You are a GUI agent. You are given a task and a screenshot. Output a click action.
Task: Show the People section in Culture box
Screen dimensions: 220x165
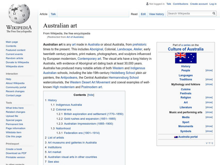[x=209, y=70]
